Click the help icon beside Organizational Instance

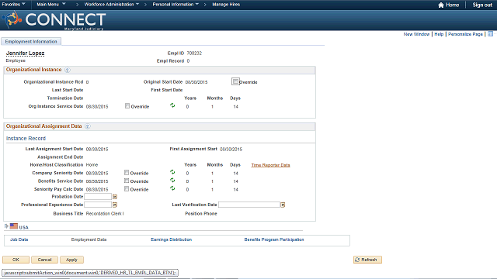68,70
